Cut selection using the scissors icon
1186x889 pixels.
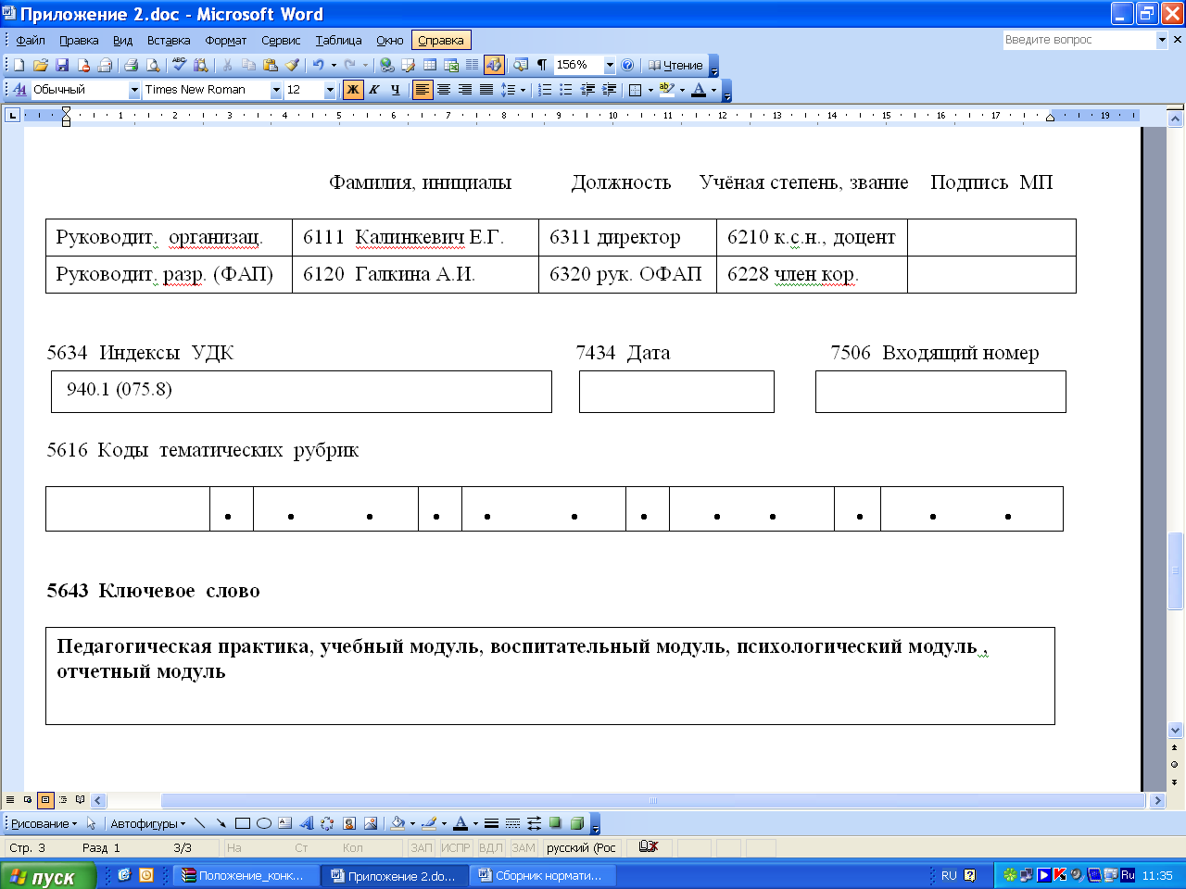tap(227, 65)
